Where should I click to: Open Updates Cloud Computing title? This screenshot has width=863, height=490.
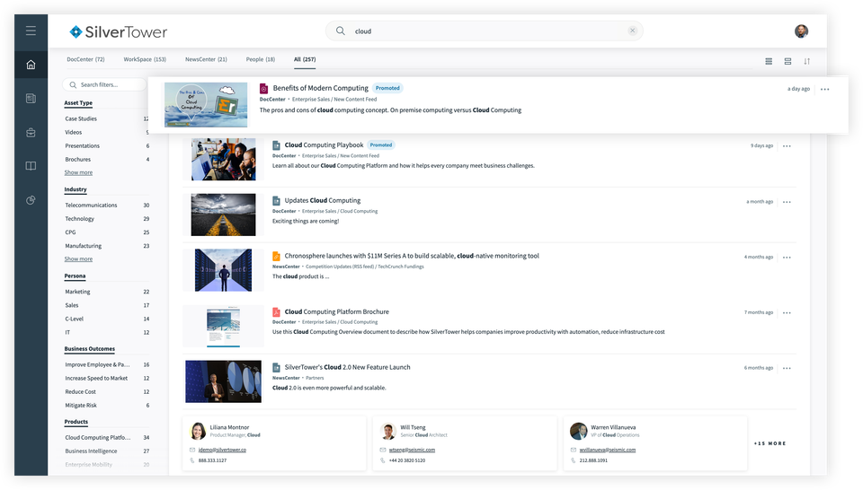(323, 200)
